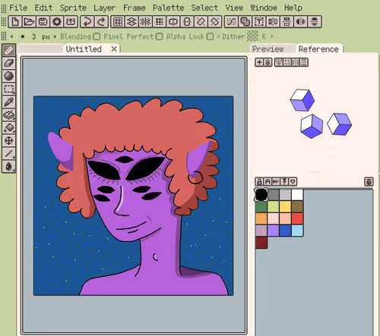380x336 pixels.
Task: Pick the red palette swatch
Action: (x=297, y=218)
